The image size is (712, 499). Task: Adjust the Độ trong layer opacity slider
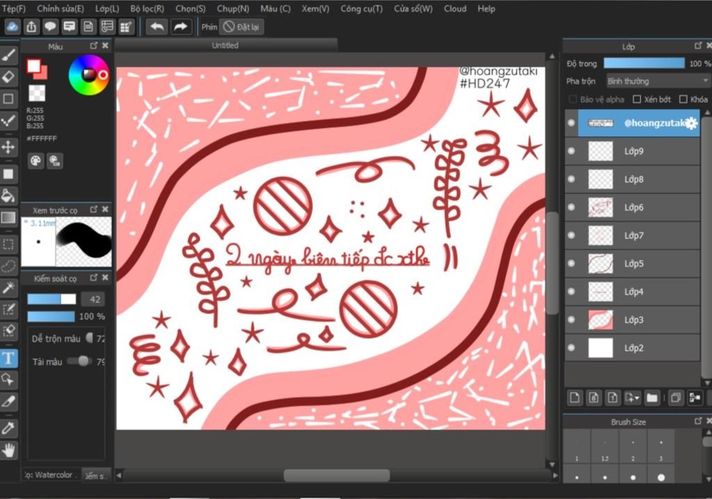(644, 63)
